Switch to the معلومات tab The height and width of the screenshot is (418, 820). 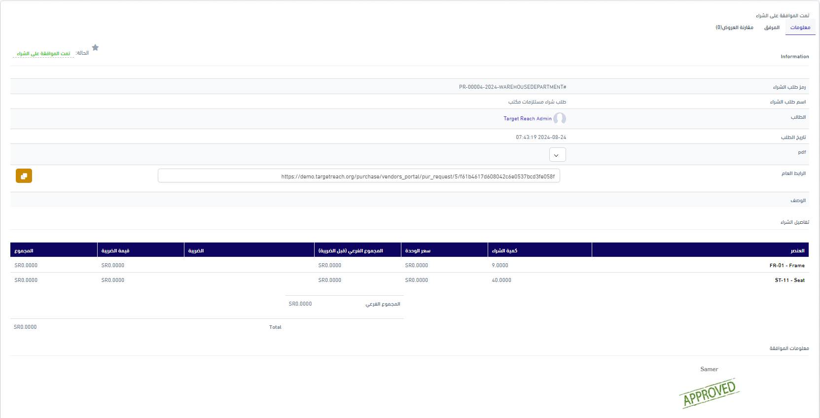[x=800, y=28]
